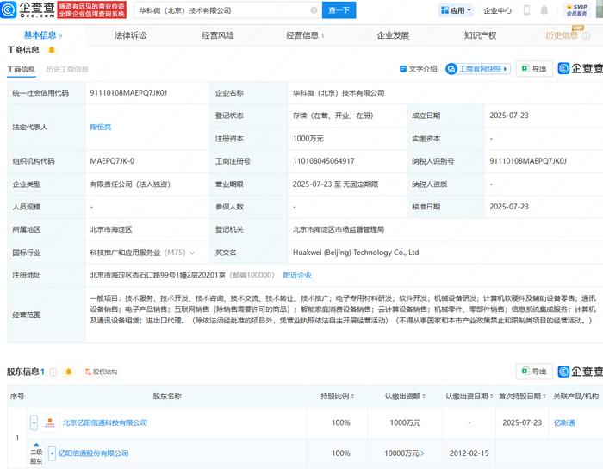Switch to the 法律诉讼 tab

[130, 35]
